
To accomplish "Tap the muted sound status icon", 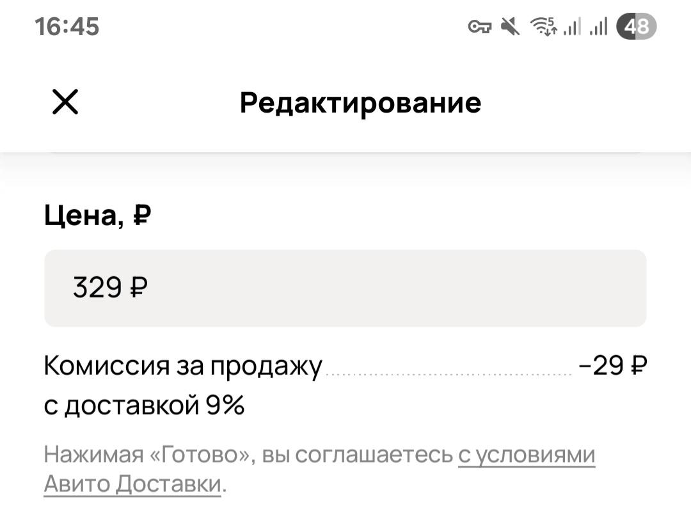I will 511,26.
